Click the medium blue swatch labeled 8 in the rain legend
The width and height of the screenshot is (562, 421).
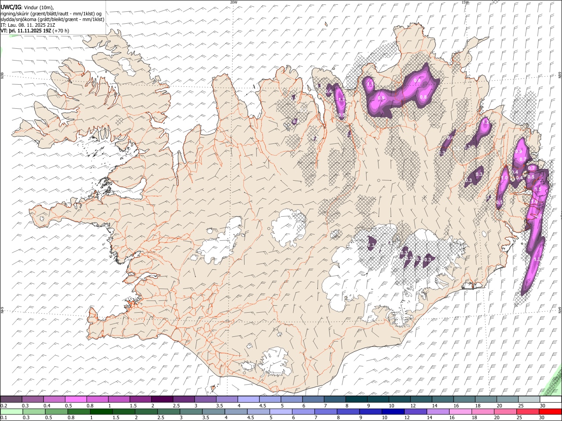click(349, 411)
